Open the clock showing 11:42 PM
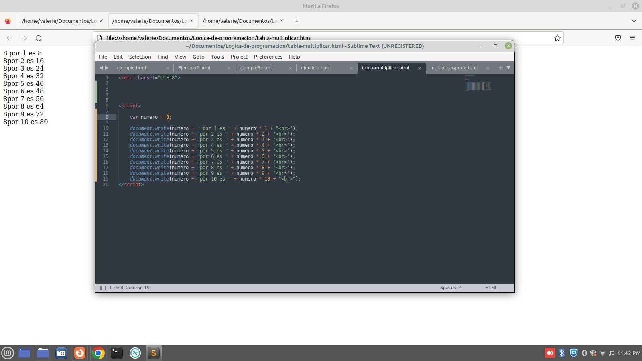This screenshot has width=642, height=361. coord(629,353)
